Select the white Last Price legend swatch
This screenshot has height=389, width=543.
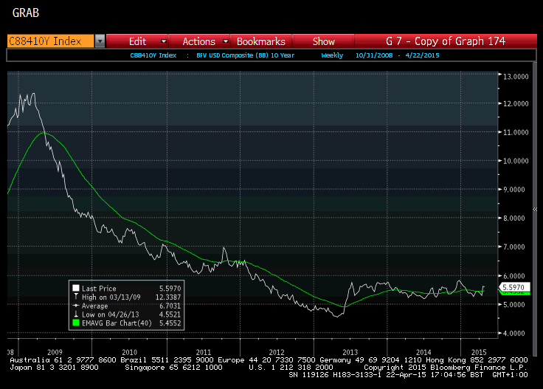click(76, 289)
